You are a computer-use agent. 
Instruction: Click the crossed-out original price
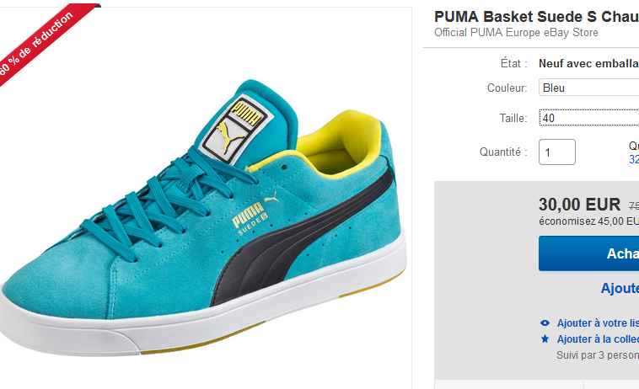click(x=633, y=206)
